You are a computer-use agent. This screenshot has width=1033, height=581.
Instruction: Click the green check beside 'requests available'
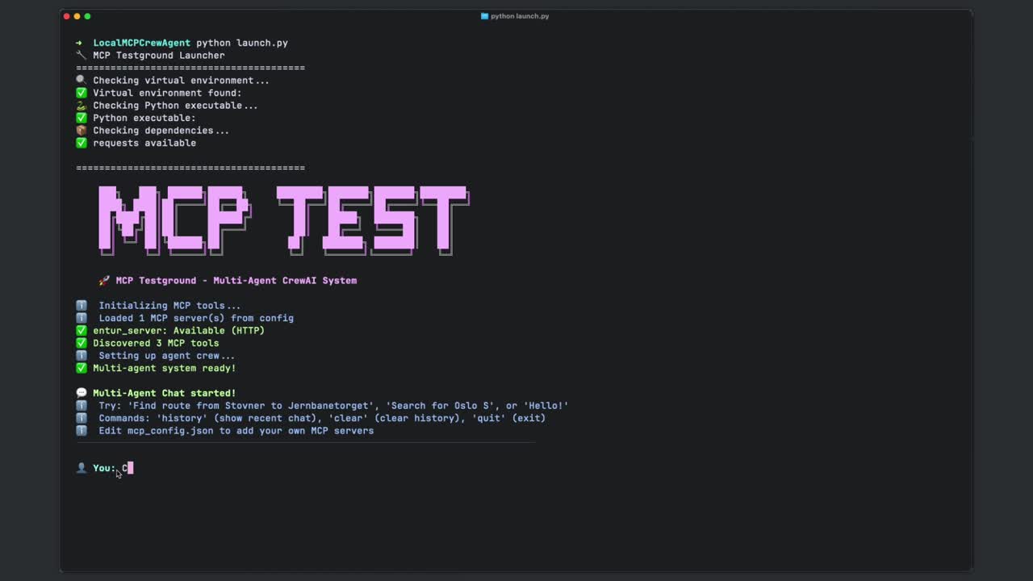(81, 143)
